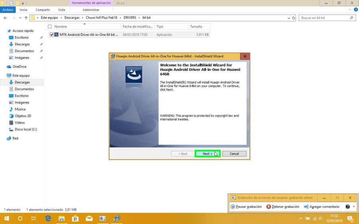Open File Explorer from the taskbar
Screen dimensions: 359x224
click(61, 218)
